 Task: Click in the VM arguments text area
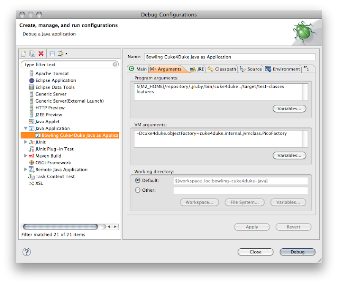(x=218, y=139)
